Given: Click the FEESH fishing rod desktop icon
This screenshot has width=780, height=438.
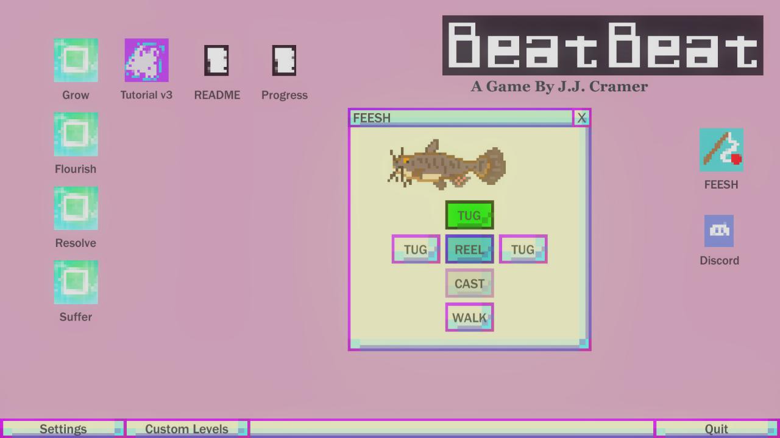Looking at the screenshot, I should tap(721, 150).
